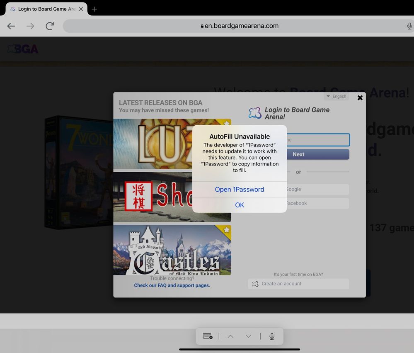Click the en.boardgamearena.com address bar

[x=239, y=26]
